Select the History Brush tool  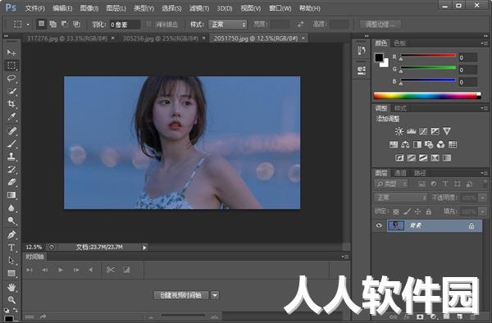click(x=11, y=170)
